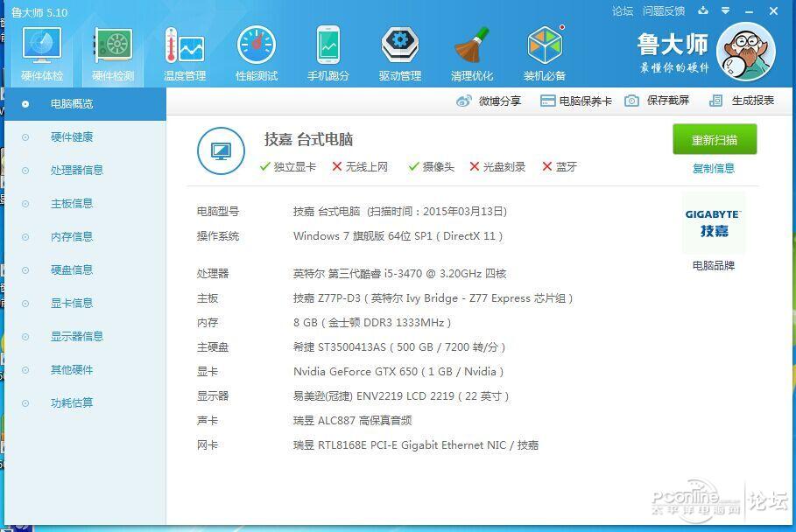Click the camera icon for 保存截屏
Image resolution: width=796 pixels, height=532 pixels.
click(x=631, y=101)
